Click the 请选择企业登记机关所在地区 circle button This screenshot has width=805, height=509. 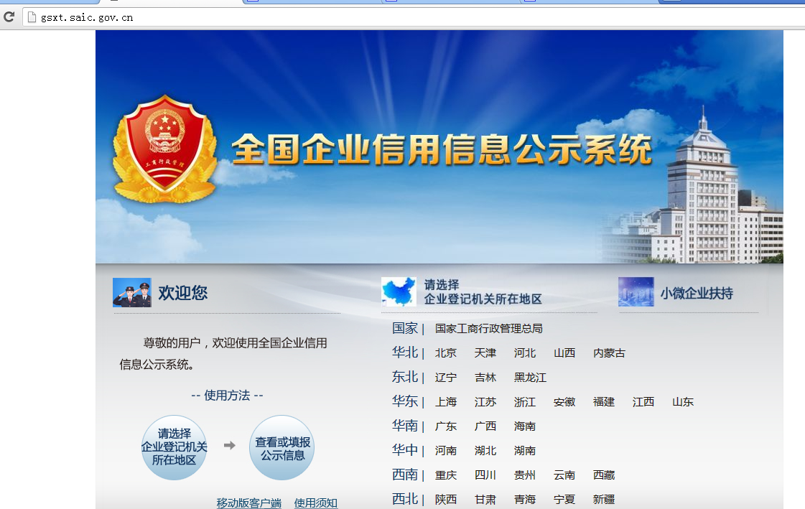click(x=174, y=446)
